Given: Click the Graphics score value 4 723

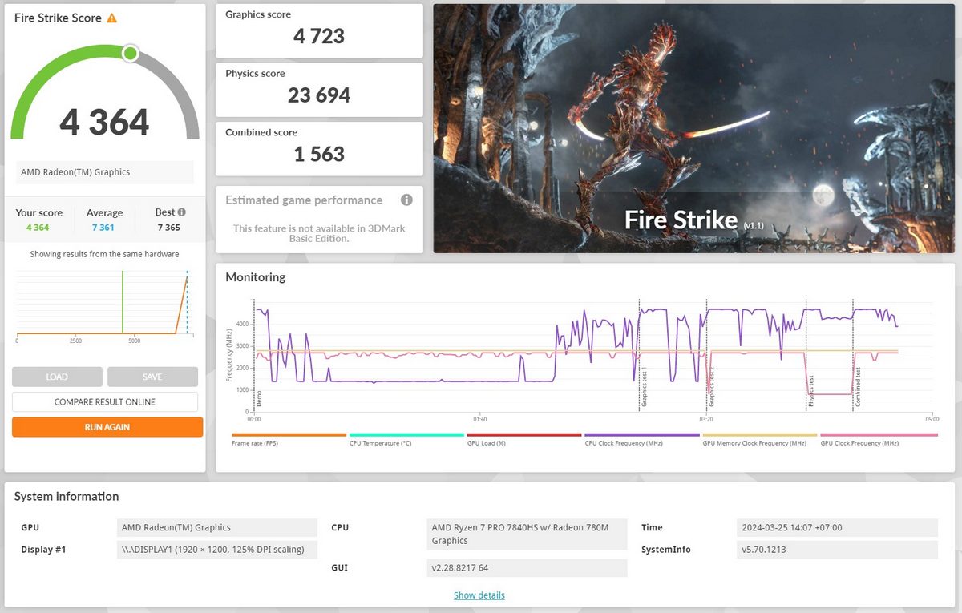Looking at the screenshot, I should (319, 36).
